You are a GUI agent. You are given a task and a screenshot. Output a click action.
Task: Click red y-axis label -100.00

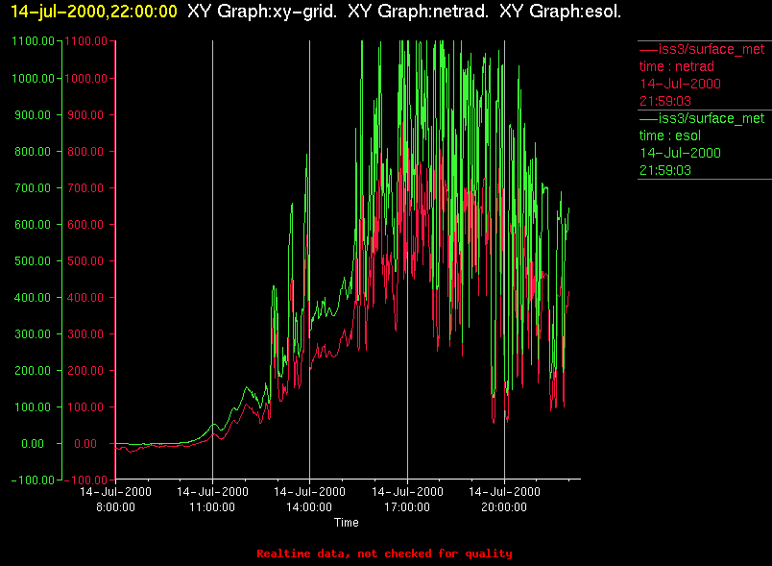[85, 480]
